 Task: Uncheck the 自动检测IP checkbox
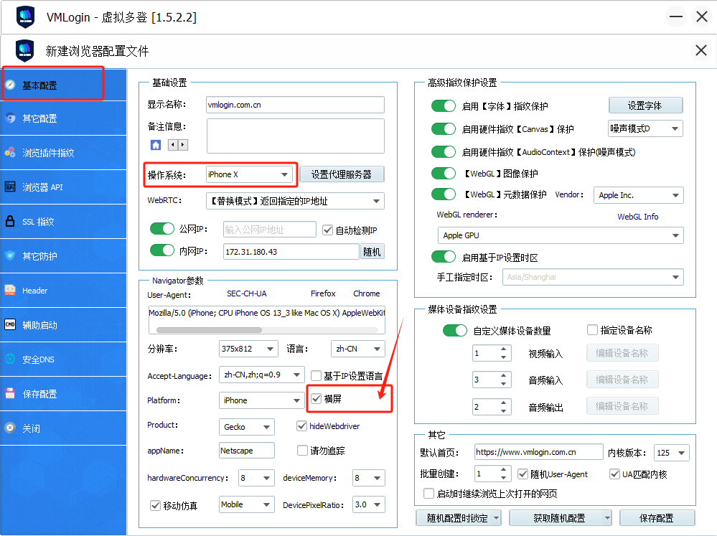(327, 230)
